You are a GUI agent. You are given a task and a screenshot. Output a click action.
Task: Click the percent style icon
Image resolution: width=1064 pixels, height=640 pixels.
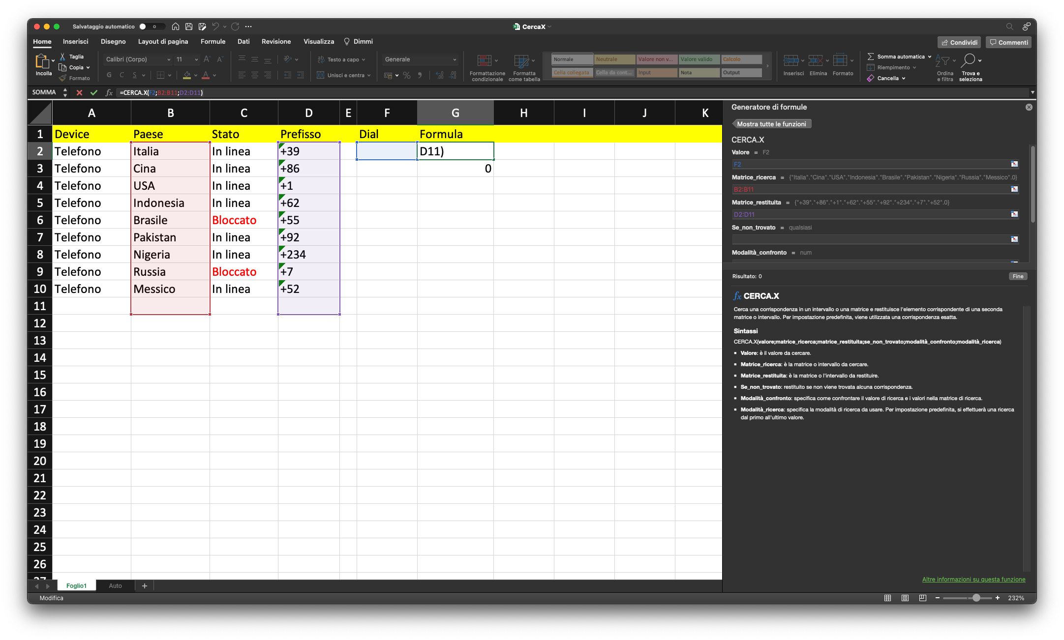click(x=407, y=75)
